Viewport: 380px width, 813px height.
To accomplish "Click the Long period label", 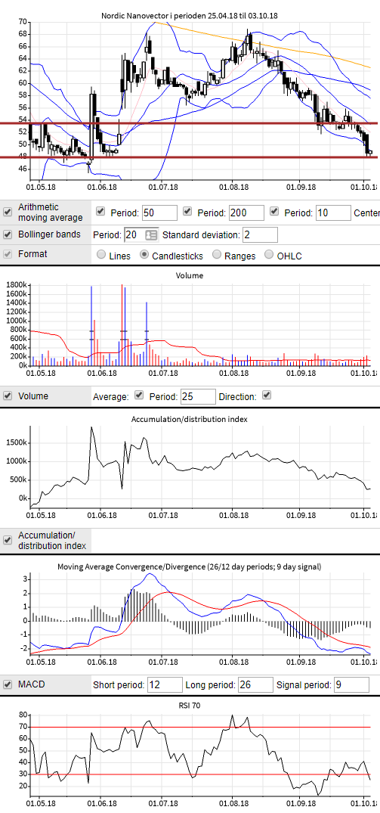I will pos(210,685).
